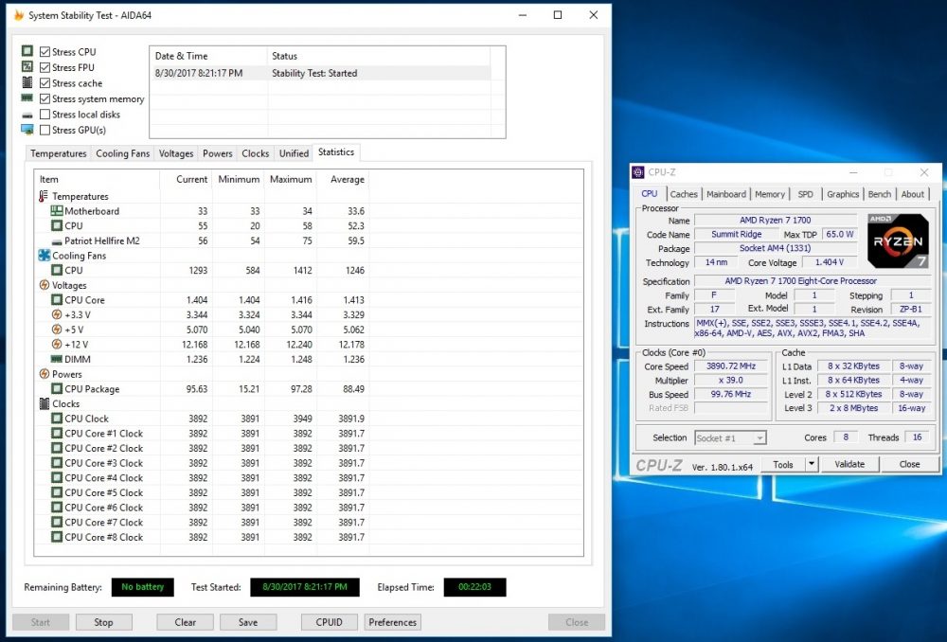Click the Ryzen 7 logo in CPU-Z
The height and width of the screenshot is (642, 947).
pos(898,241)
